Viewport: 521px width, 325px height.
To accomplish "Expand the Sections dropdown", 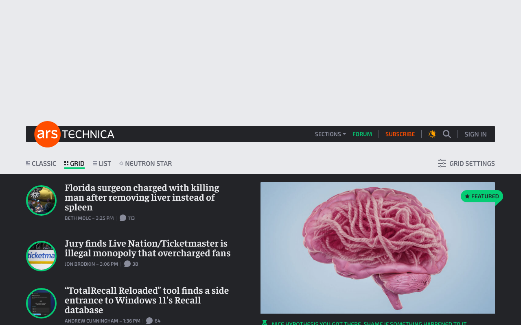I will point(328,133).
